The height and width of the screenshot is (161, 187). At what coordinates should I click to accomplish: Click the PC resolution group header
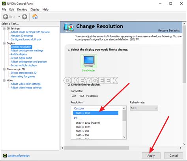click(x=76, y=118)
